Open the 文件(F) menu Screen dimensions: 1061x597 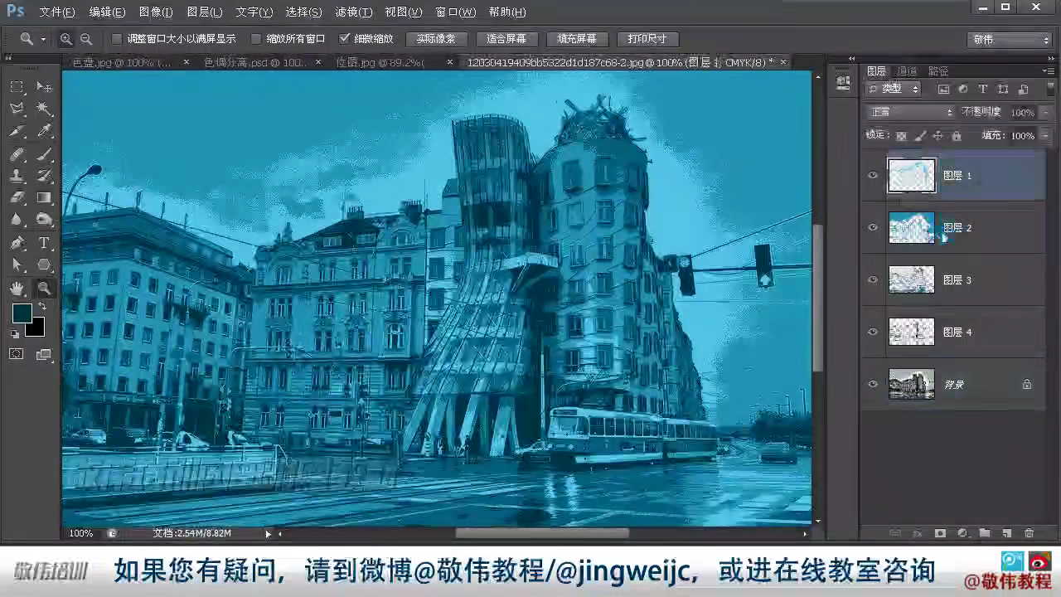[57, 12]
